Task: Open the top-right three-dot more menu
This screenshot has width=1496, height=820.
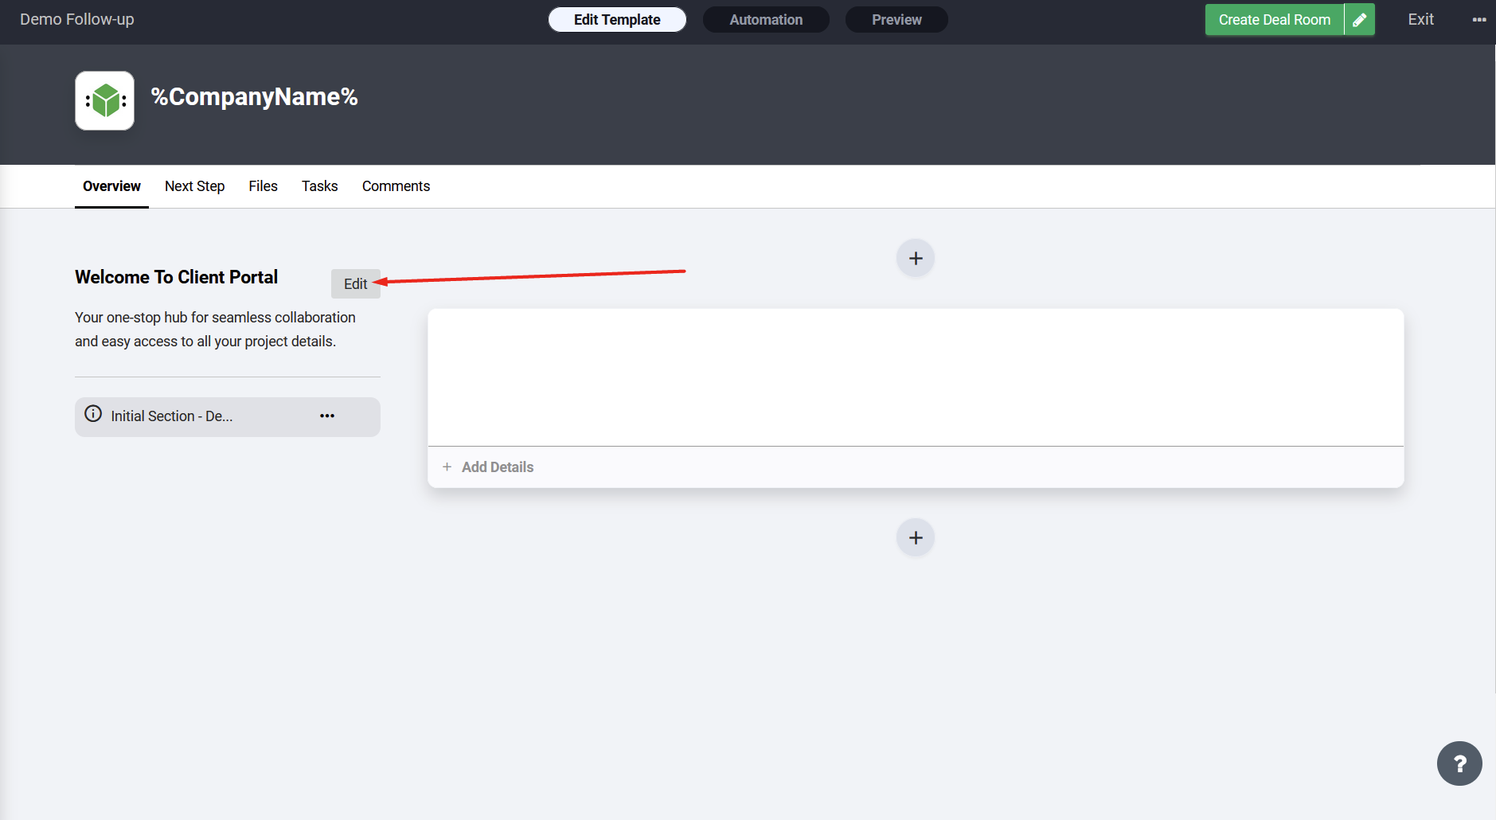Action: [x=1478, y=20]
